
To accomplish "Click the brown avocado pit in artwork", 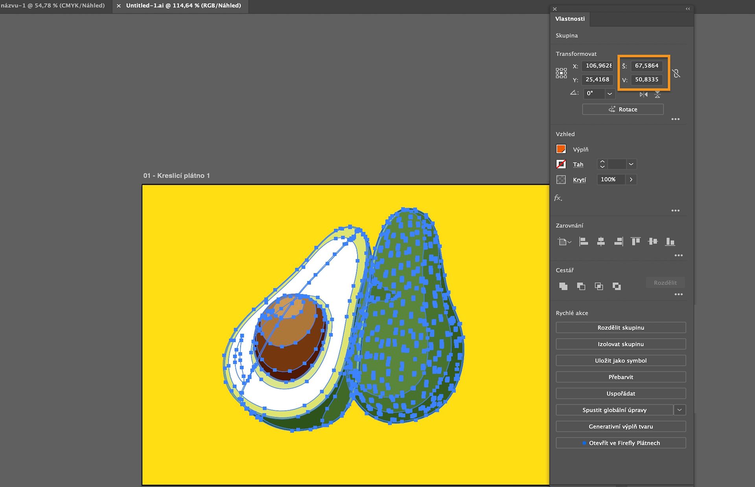I will [290, 338].
